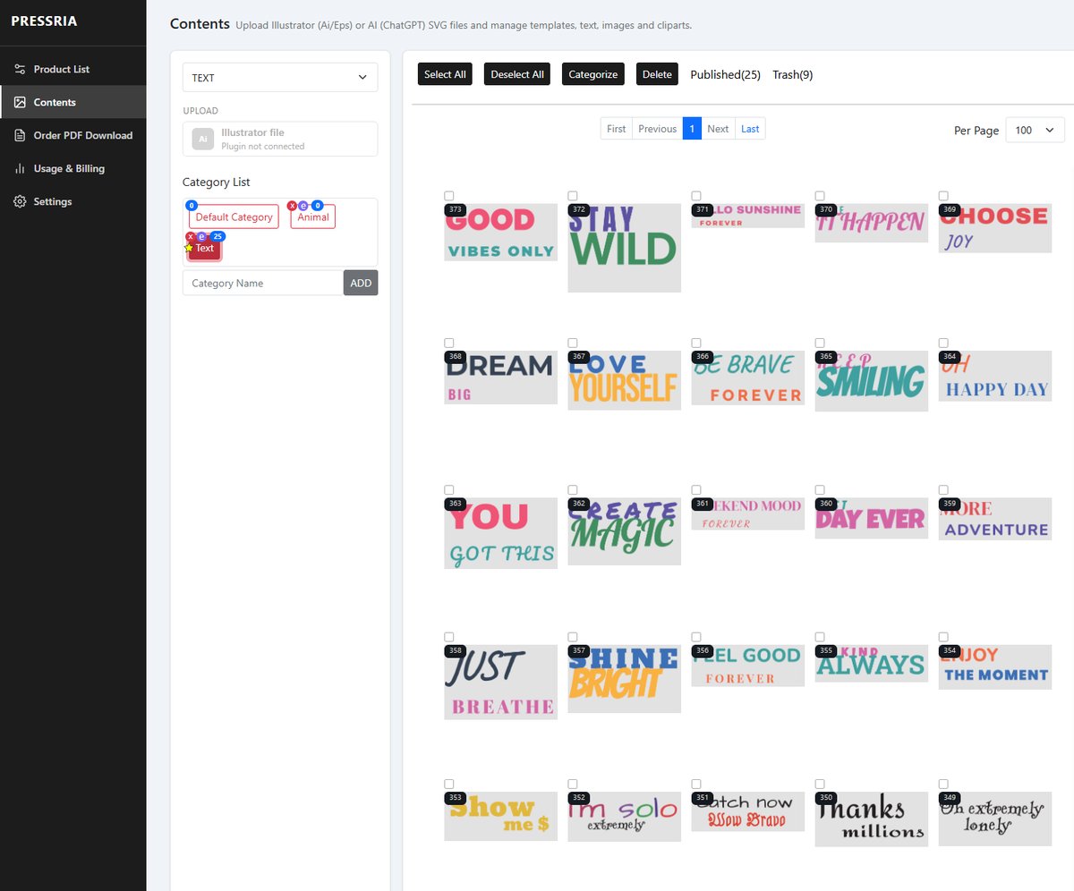This screenshot has width=1074, height=891.
Task: Edit the Animal category via purple e badge
Action: [x=303, y=205]
